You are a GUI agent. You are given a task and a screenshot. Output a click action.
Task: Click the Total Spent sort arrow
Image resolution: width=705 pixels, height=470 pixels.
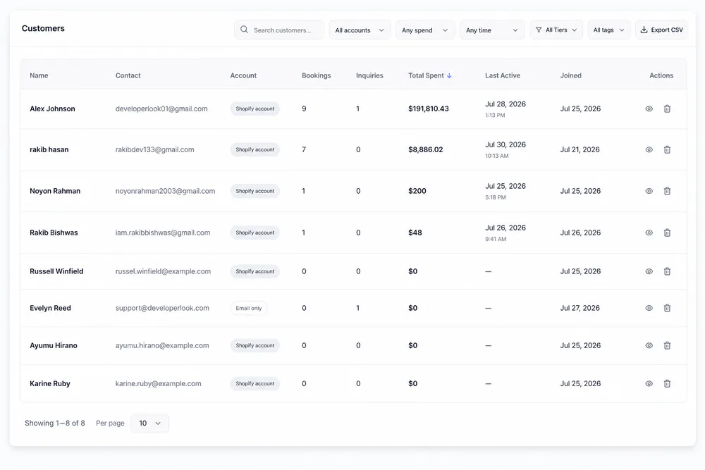coord(449,75)
